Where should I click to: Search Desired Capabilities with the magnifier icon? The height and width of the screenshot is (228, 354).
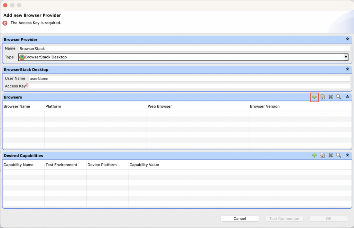click(x=338, y=155)
